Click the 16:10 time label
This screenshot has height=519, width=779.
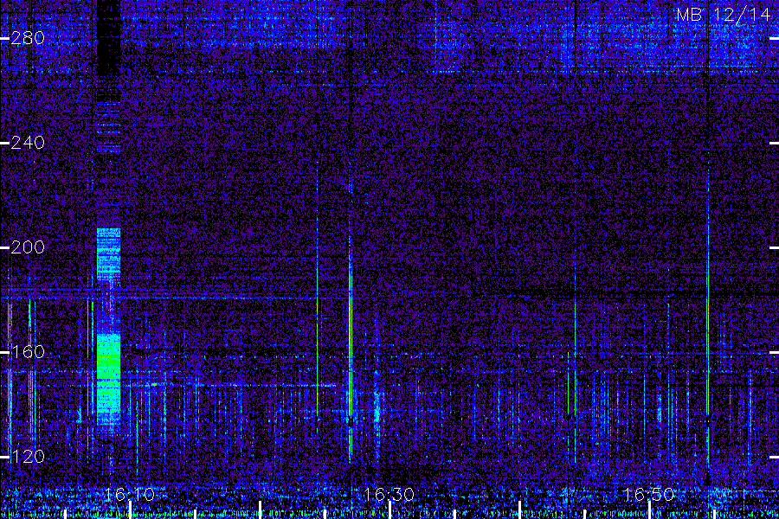(130, 494)
